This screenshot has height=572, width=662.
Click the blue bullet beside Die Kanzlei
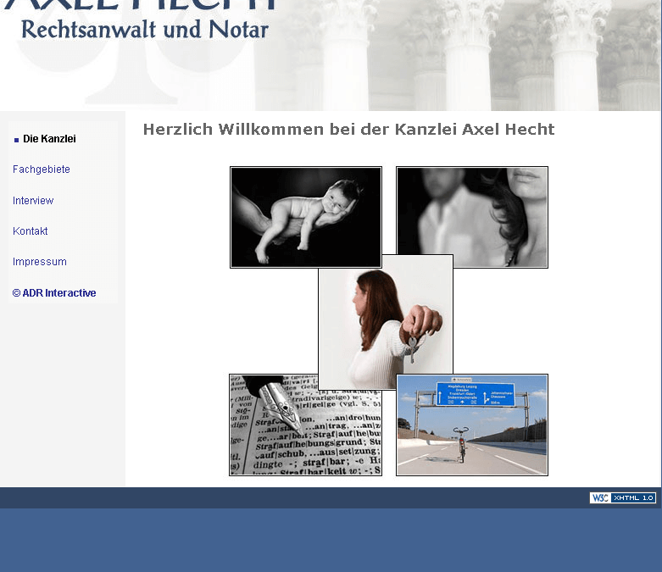[x=16, y=140]
